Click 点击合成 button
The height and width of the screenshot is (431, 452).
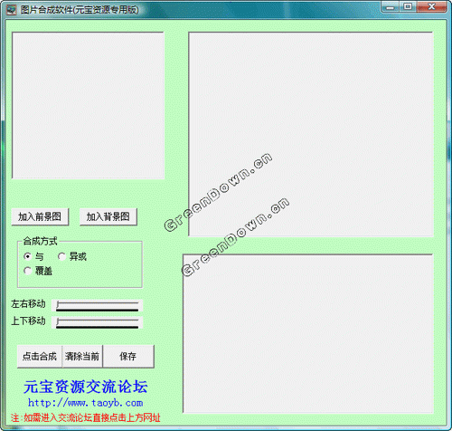40,357
